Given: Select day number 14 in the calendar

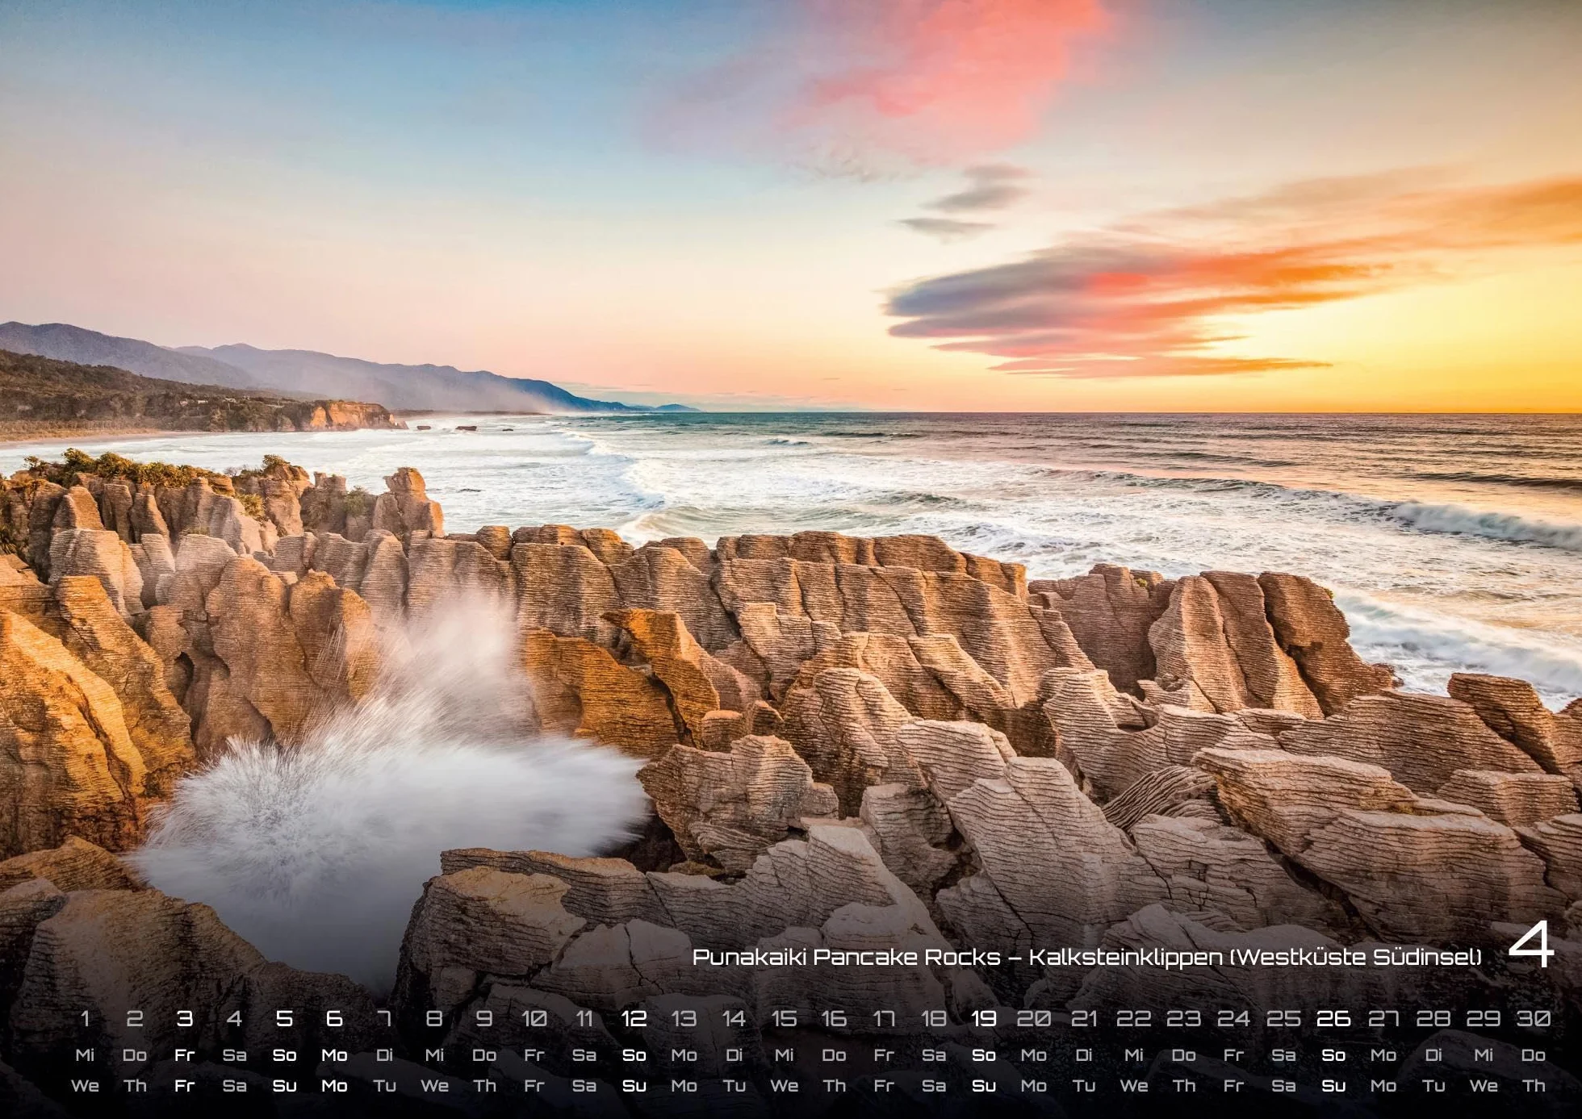Looking at the screenshot, I should coord(734,1019).
